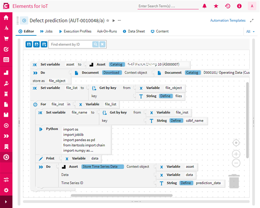Zoom out the canvas with minus button

point(236,163)
